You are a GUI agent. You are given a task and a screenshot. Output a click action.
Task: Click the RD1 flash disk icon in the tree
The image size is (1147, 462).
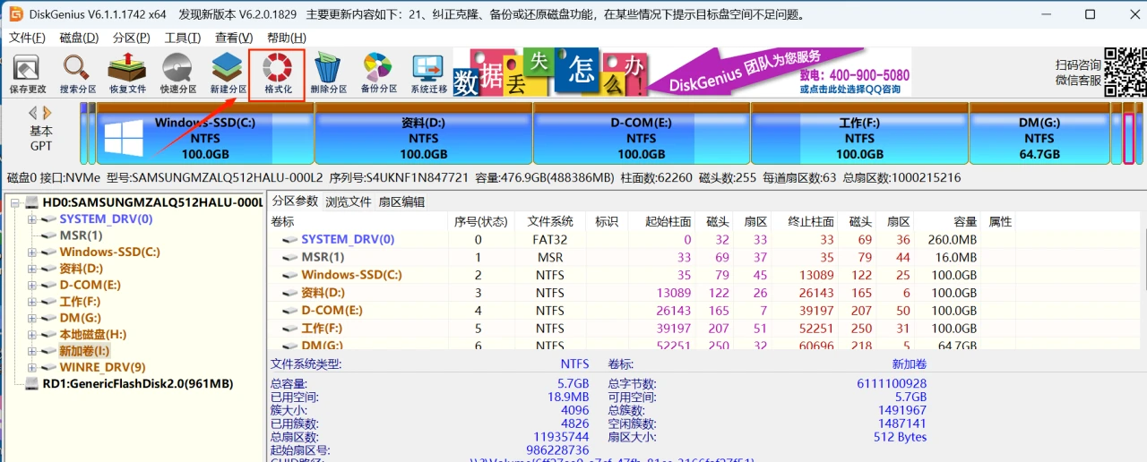[x=31, y=384]
